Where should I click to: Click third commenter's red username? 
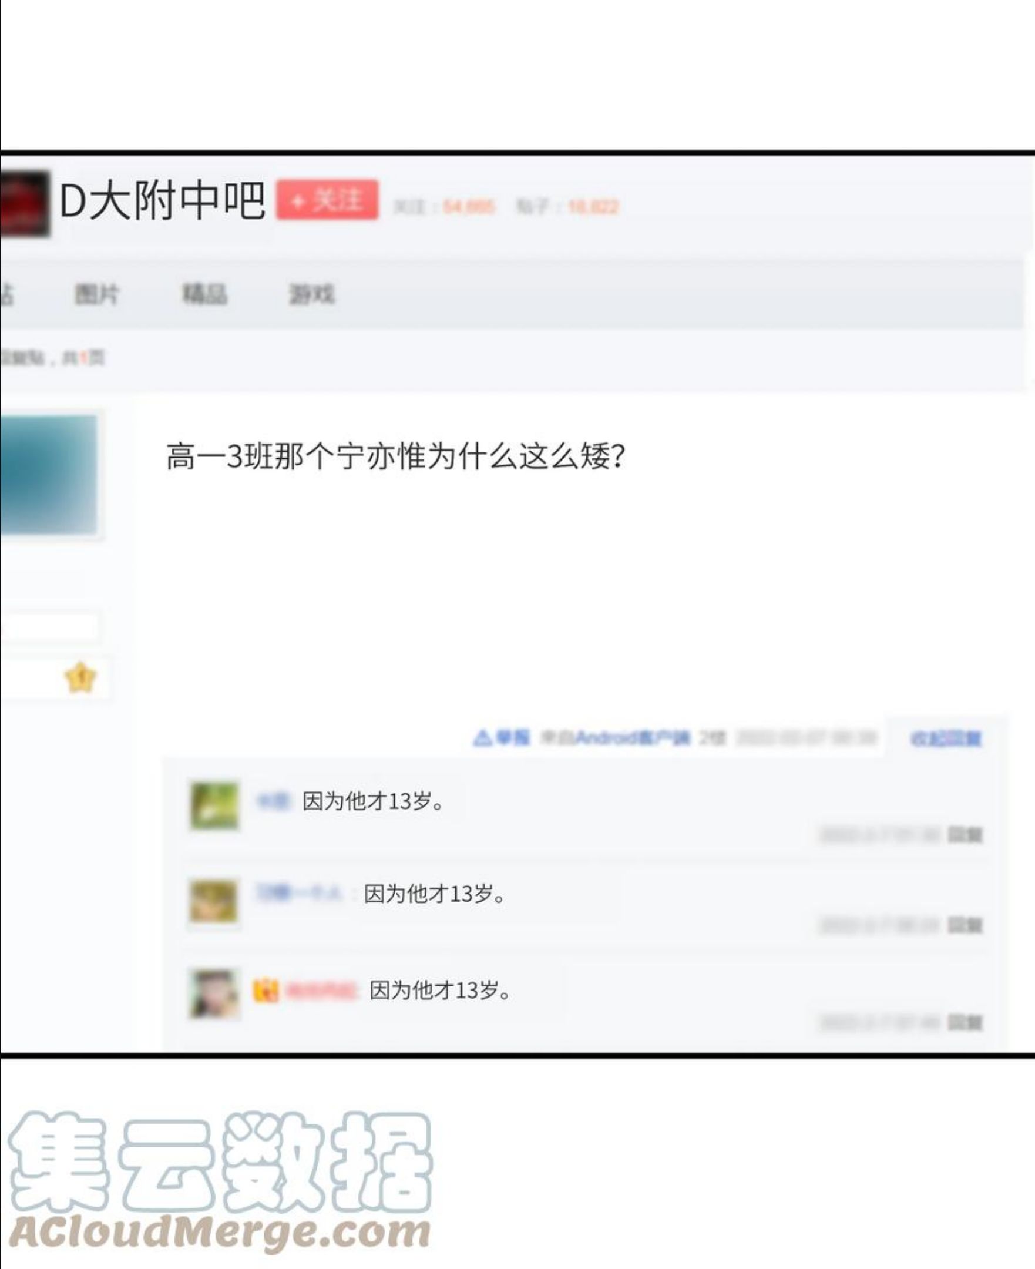pos(321,991)
